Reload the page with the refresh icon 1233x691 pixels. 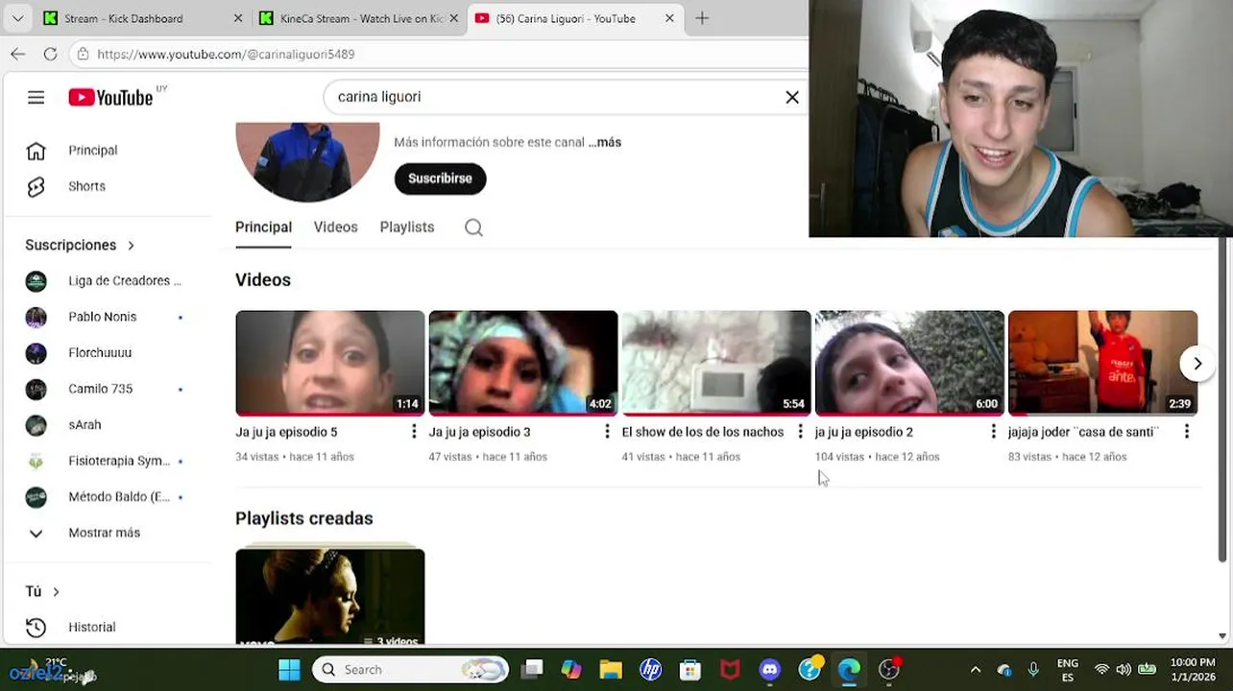[50, 55]
